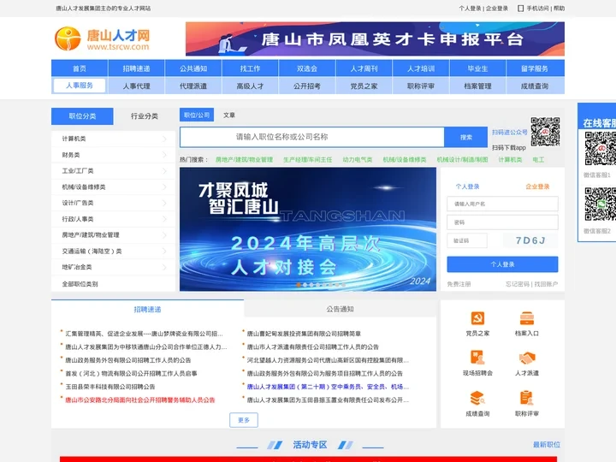Click the 扫码进公众号 QR code
616x462 pixels.
tap(545, 132)
